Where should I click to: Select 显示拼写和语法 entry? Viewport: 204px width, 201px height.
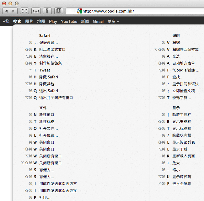[x=185, y=84]
